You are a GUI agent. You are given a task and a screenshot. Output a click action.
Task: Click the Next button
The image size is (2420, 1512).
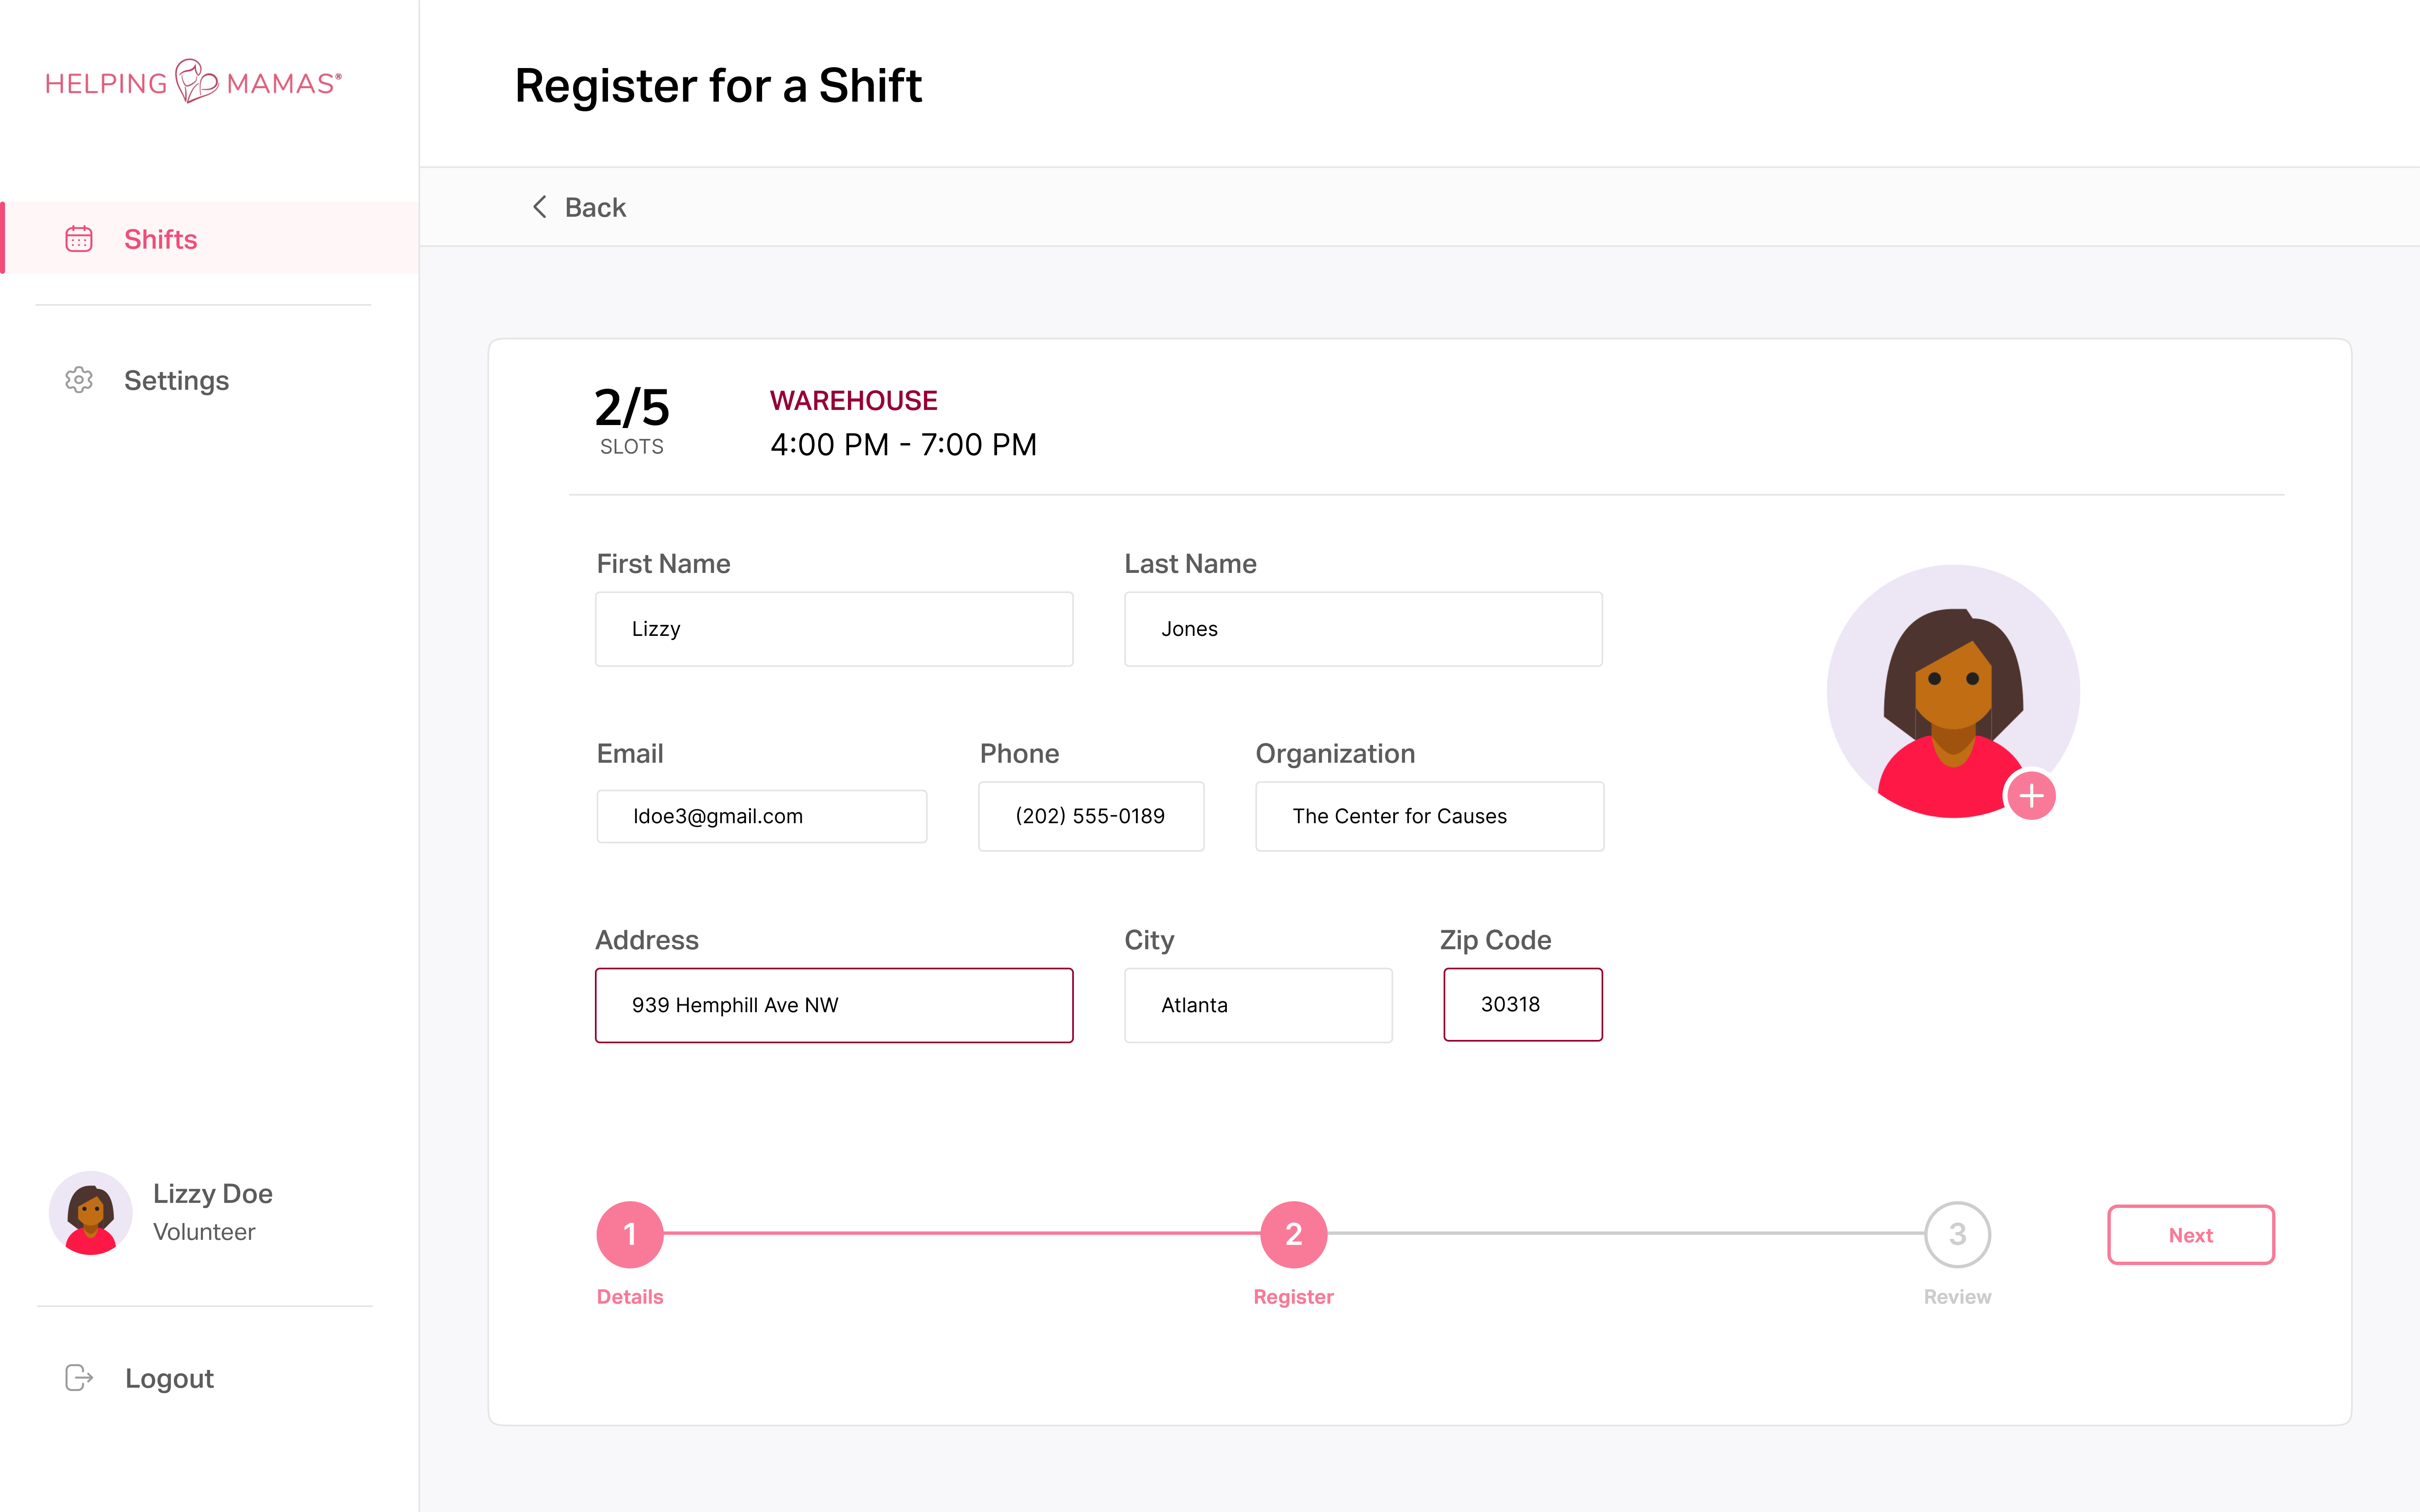[2191, 1235]
